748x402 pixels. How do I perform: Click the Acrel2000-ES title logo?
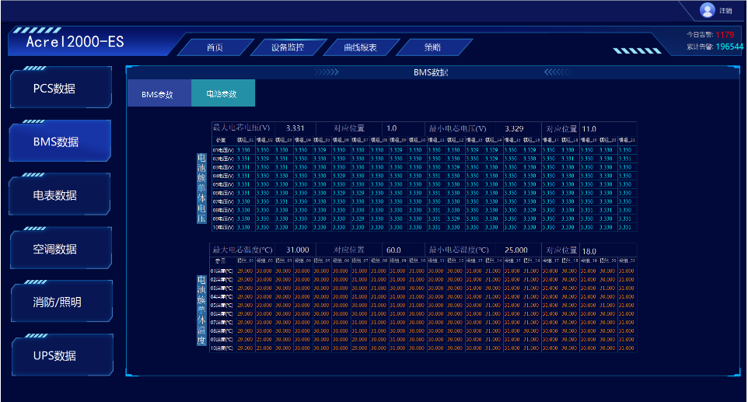coord(75,42)
